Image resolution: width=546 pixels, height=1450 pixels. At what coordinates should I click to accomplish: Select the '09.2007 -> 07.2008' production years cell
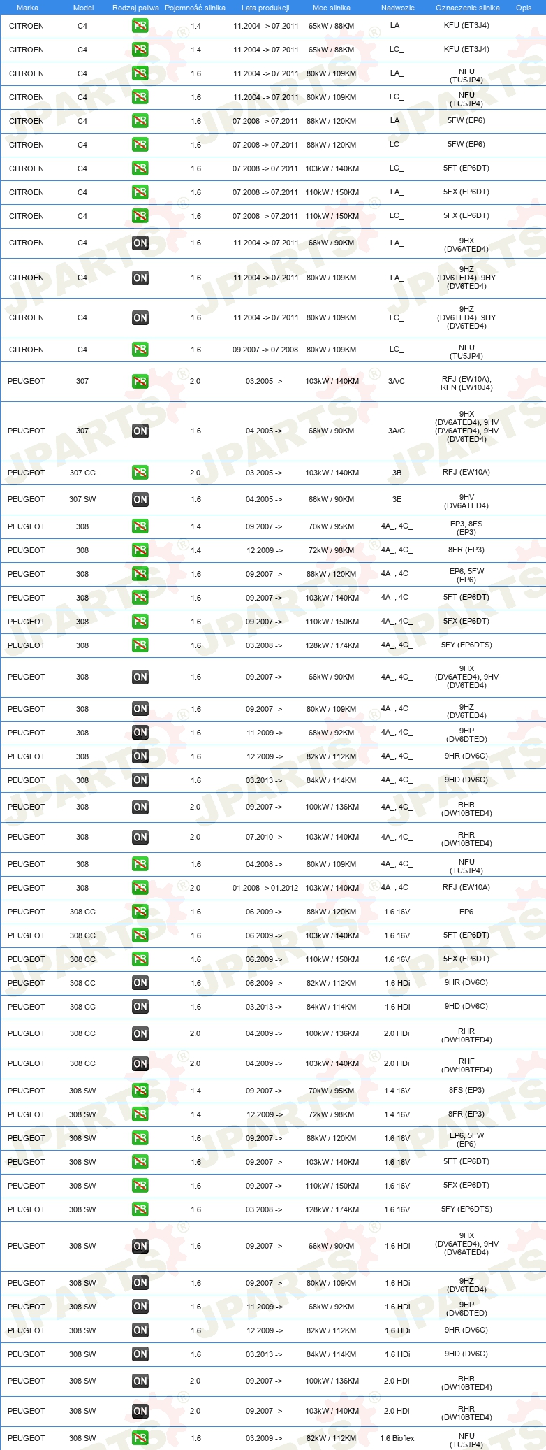click(265, 350)
